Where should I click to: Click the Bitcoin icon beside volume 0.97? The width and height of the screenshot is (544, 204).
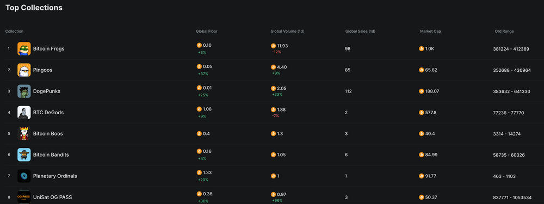point(274,194)
